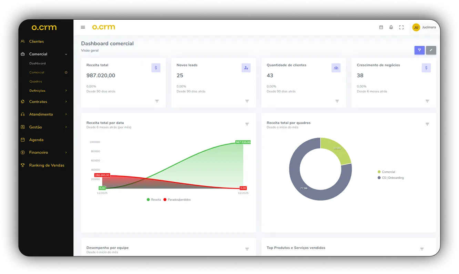
Task: Enter fullscreen mode via header icon
Action: tap(401, 27)
